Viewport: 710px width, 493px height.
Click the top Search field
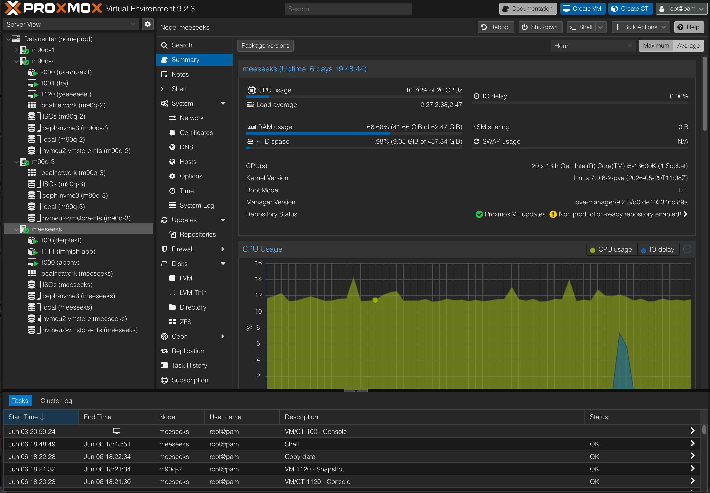click(348, 9)
